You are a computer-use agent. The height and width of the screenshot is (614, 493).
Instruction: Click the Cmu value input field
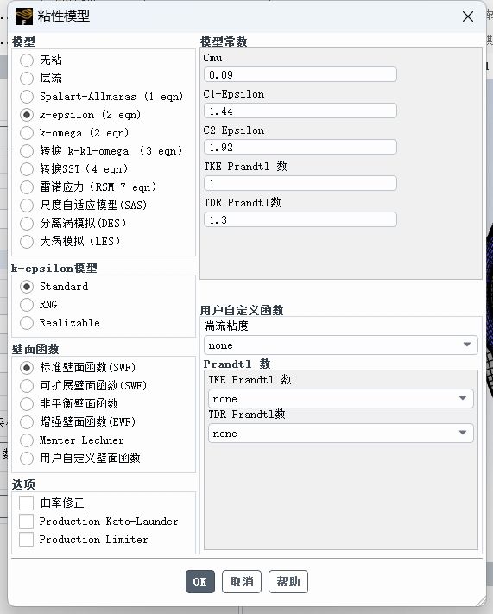[300, 74]
